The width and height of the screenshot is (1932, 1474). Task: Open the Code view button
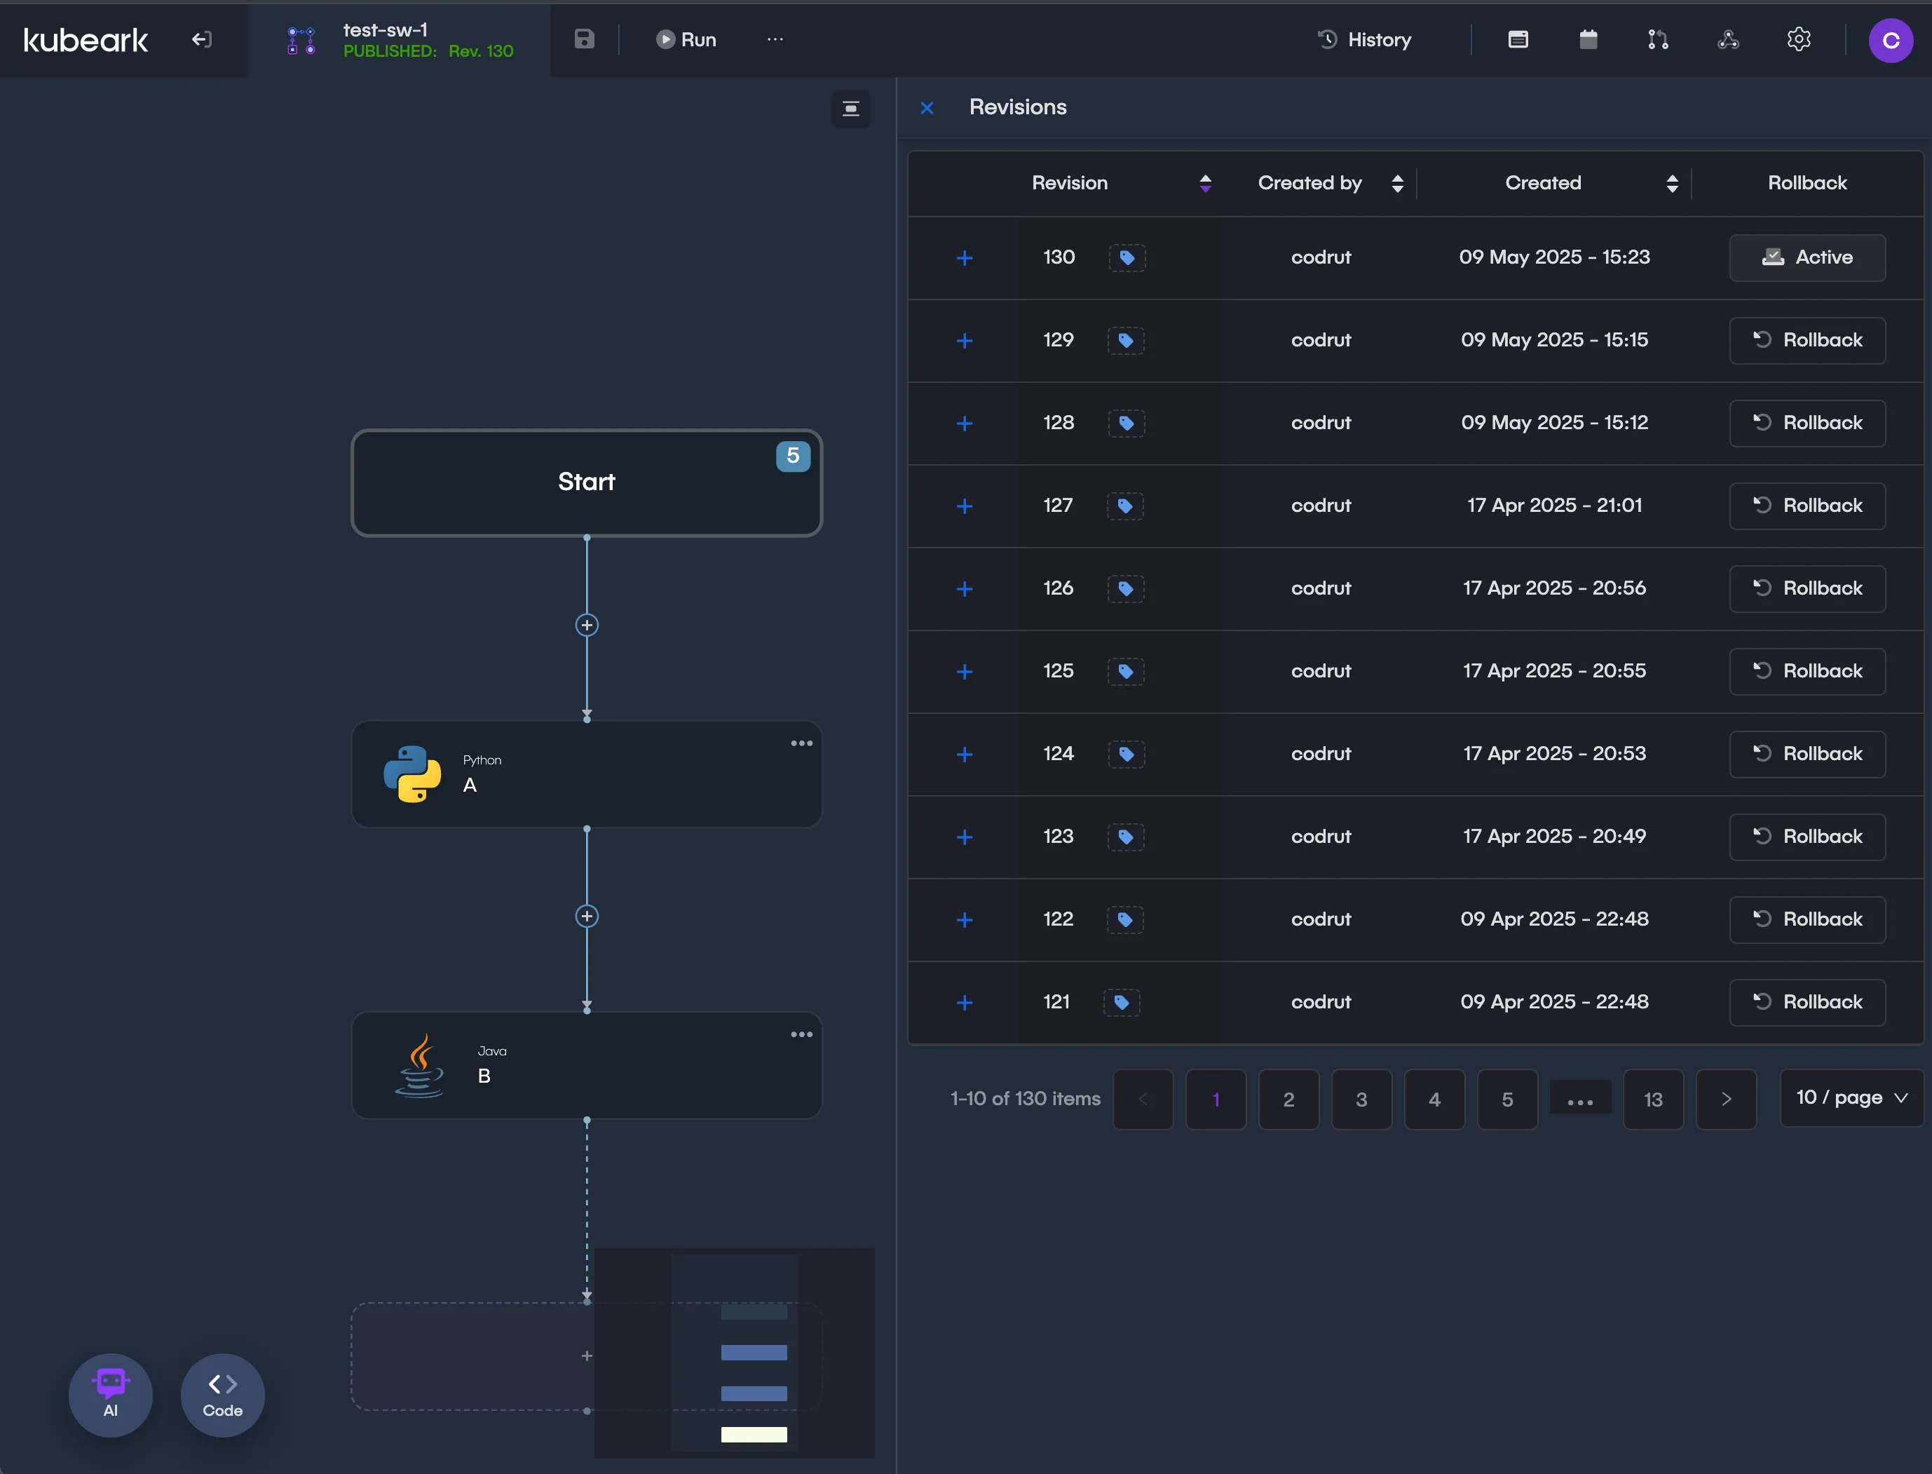click(x=223, y=1395)
